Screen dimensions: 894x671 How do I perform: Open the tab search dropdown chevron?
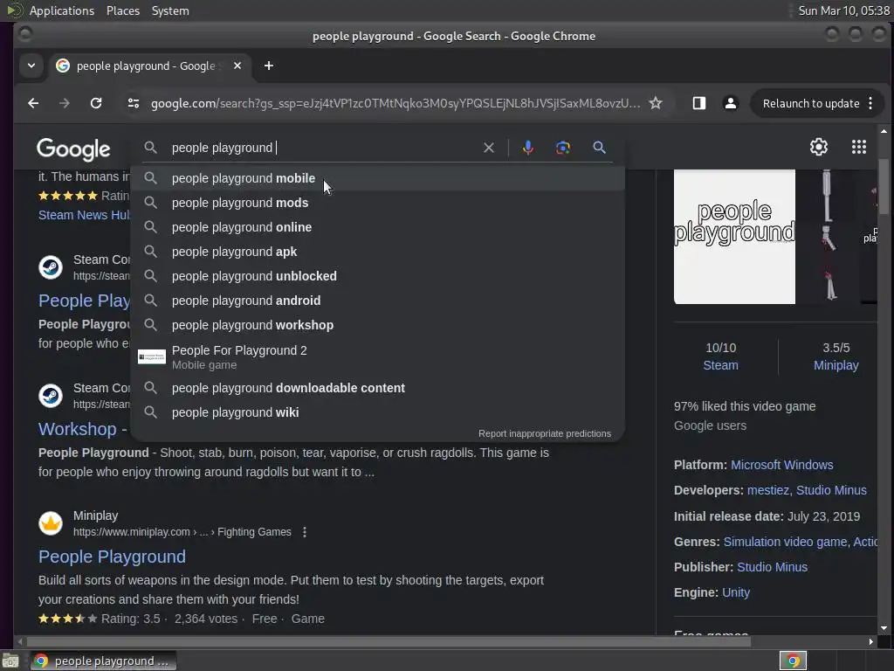(31, 66)
